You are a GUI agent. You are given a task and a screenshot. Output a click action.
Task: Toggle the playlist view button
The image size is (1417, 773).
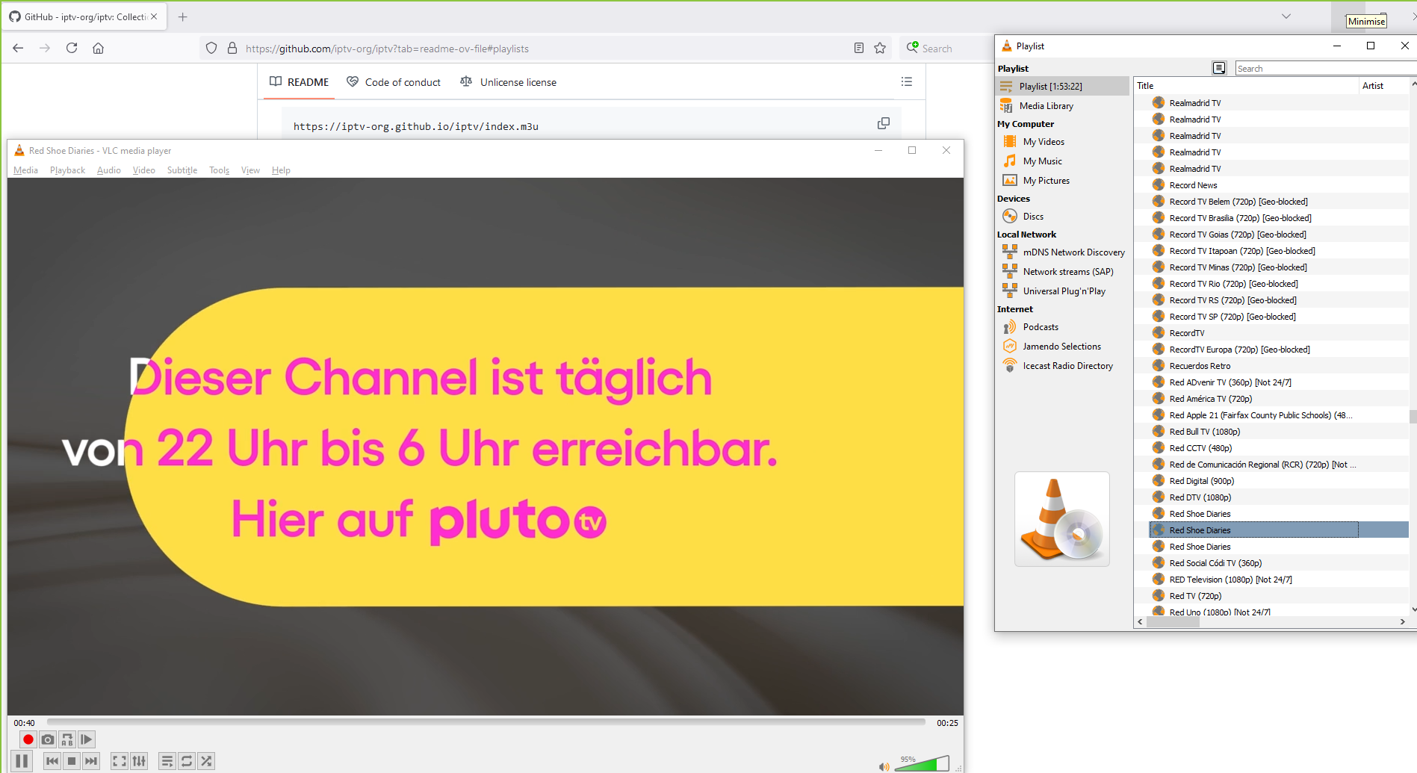click(167, 761)
